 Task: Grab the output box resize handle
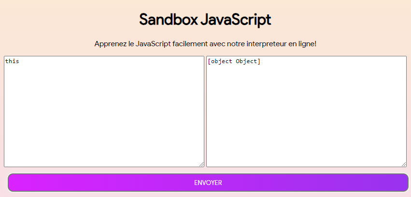(x=404, y=164)
